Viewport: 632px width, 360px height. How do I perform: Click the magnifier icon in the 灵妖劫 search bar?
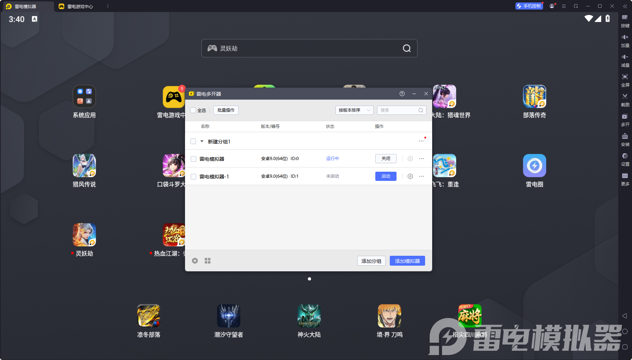407,48
